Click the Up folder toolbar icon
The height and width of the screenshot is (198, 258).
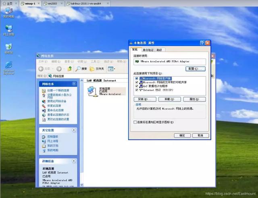tap(70, 69)
